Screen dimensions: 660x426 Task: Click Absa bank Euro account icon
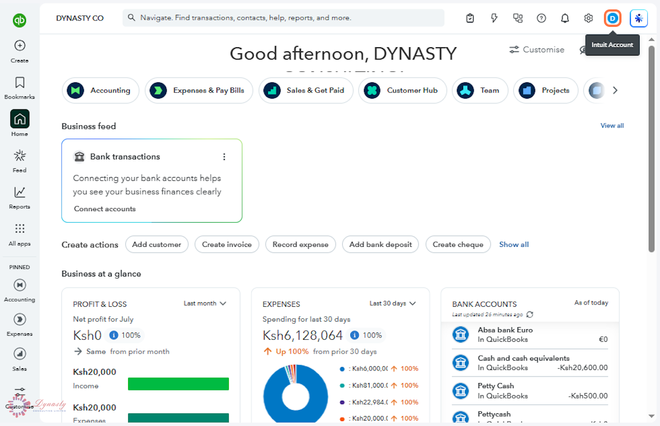click(460, 334)
